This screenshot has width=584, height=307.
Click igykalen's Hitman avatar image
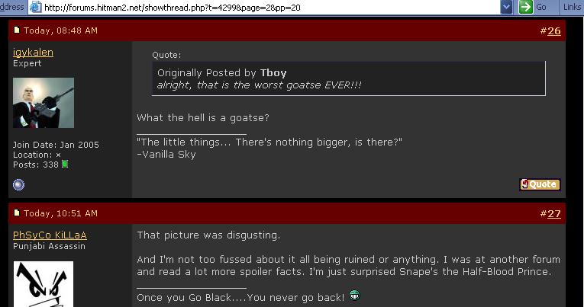click(x=44, y=103)
